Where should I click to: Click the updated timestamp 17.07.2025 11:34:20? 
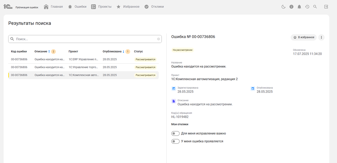click(307, 54)
